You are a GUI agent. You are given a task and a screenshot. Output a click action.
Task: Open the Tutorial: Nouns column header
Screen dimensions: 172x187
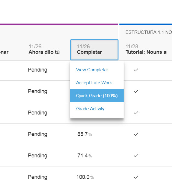(x=146, y=49)
